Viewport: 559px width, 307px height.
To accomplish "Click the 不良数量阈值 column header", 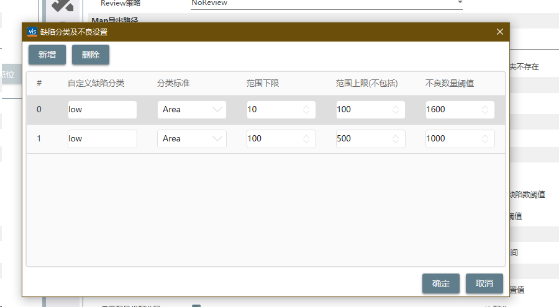I will (450, 83).
